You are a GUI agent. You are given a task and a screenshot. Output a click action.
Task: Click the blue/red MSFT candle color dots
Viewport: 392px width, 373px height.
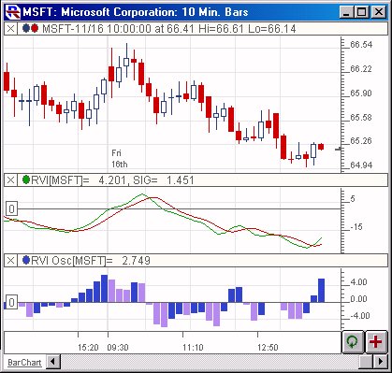[31, 29]
